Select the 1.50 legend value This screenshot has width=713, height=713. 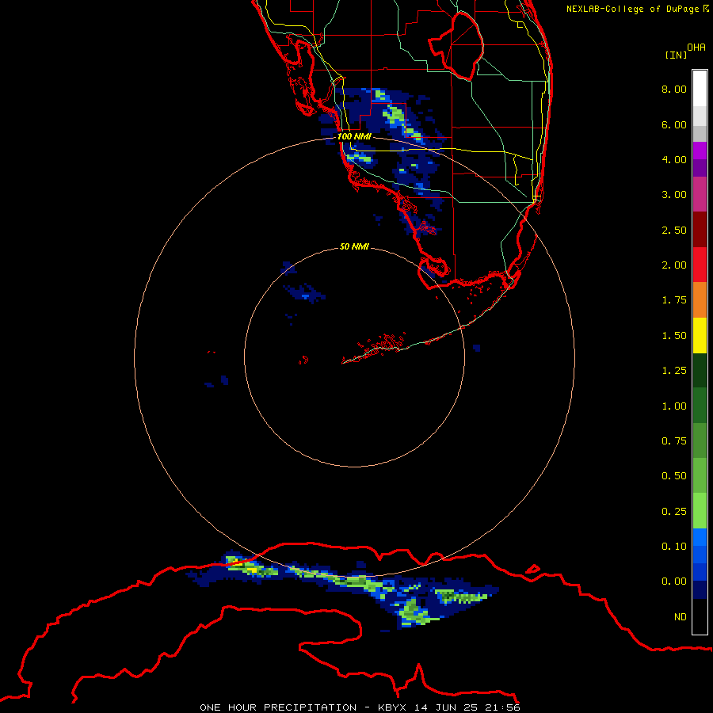point(674,336)
